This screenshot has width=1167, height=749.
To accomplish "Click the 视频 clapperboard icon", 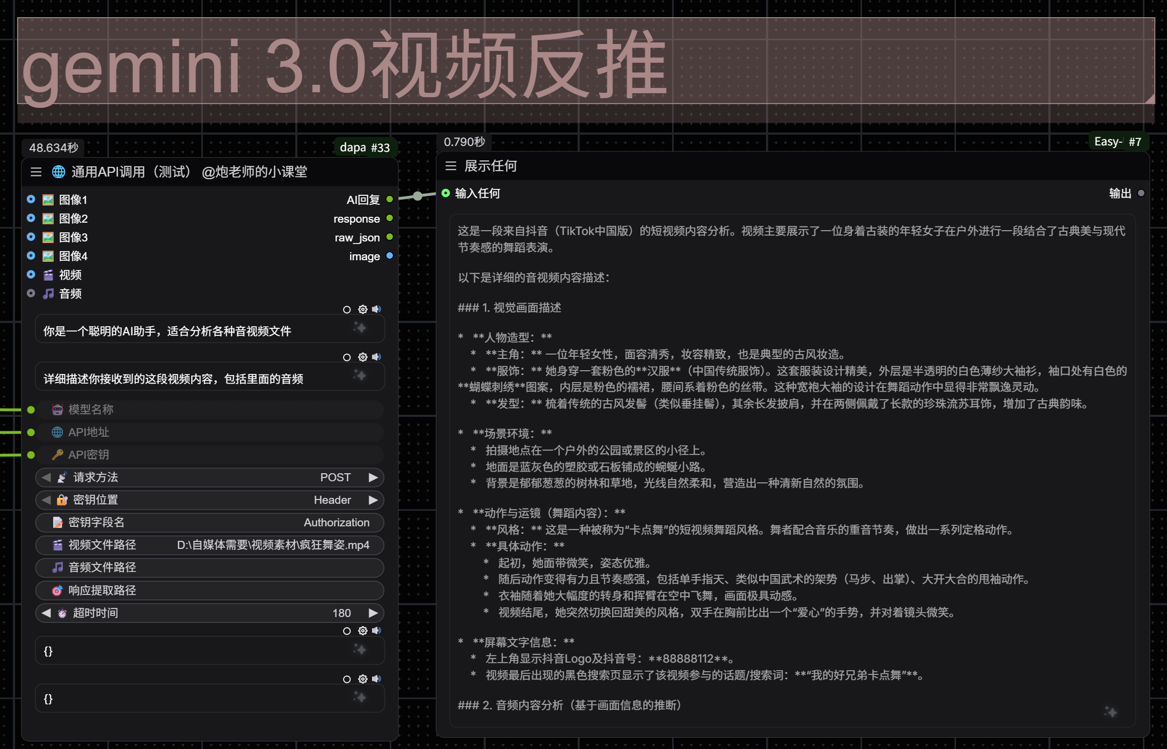I will pyautogui.click(x=48, y=275).
